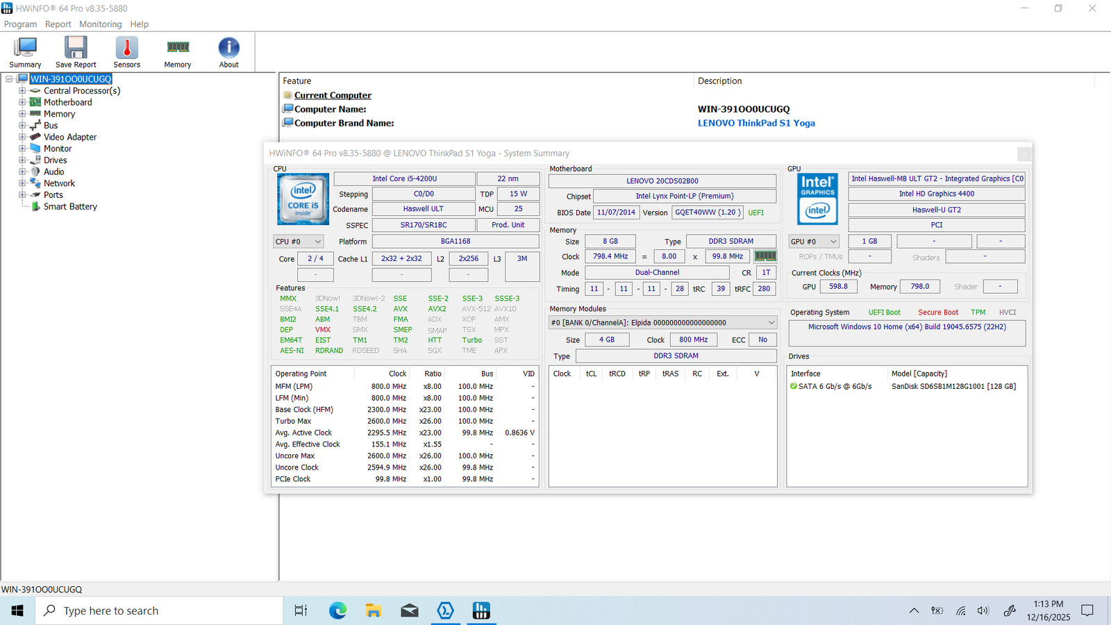Open the GPU #0 selector dropdown
Screen dimensions: 1111x625
(x=814, y=242)
